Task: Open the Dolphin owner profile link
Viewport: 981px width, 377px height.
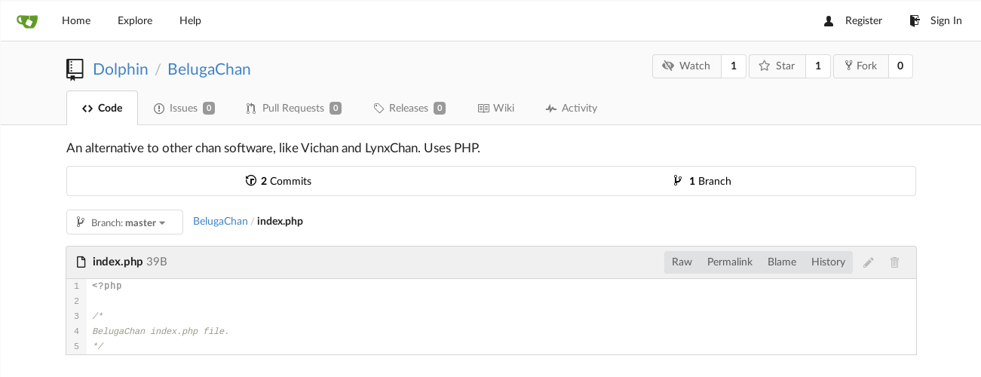Action: pos(121,69)
